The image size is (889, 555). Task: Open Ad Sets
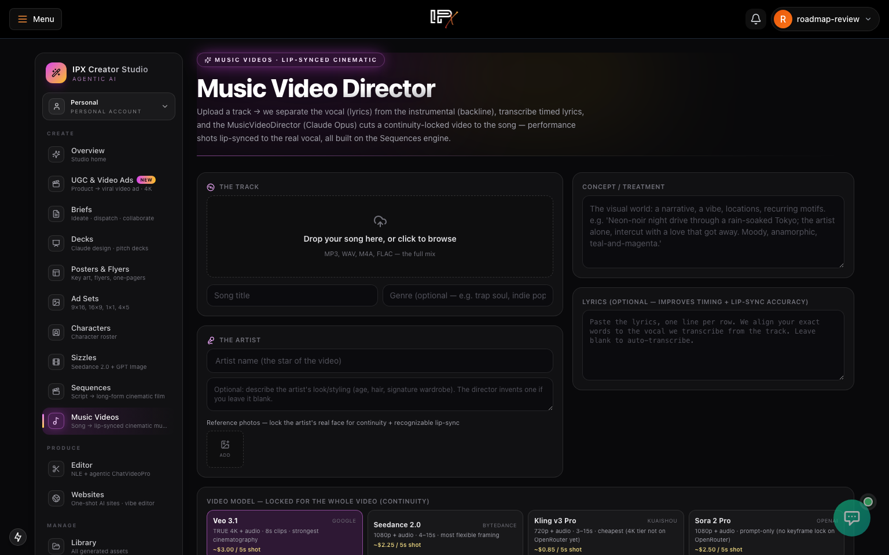(109, 302)
